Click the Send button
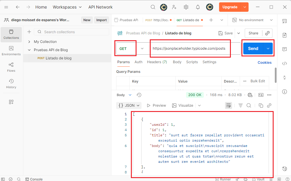The width and height of the screenshot is (291, 181). click(x=253, y=48)
